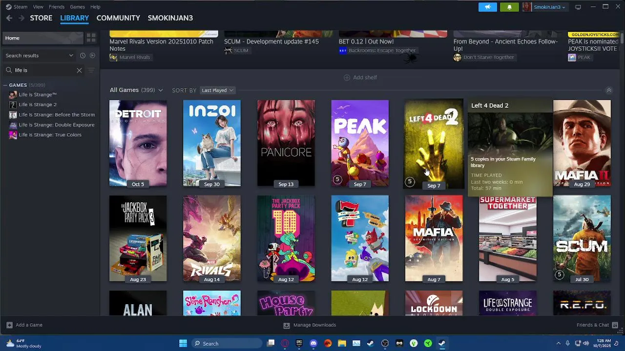
Task: Open the Help menu
Action: coord(95,7)
